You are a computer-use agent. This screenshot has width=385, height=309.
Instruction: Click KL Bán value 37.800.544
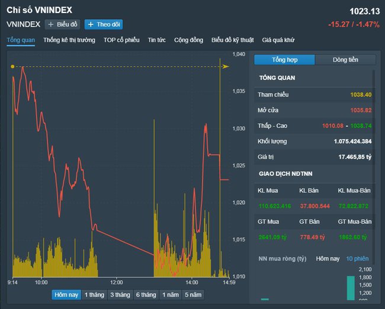315,206
